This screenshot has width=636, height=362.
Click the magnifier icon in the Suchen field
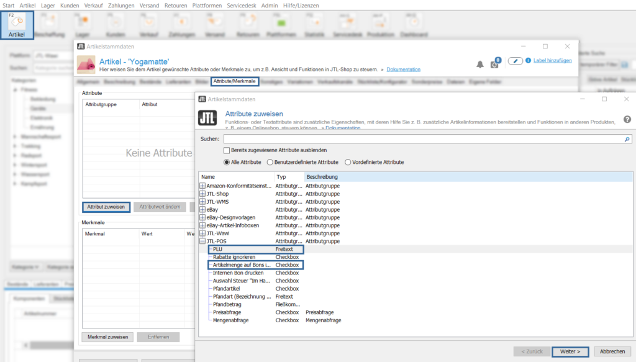pyautogui.click(x=627, y=140)
